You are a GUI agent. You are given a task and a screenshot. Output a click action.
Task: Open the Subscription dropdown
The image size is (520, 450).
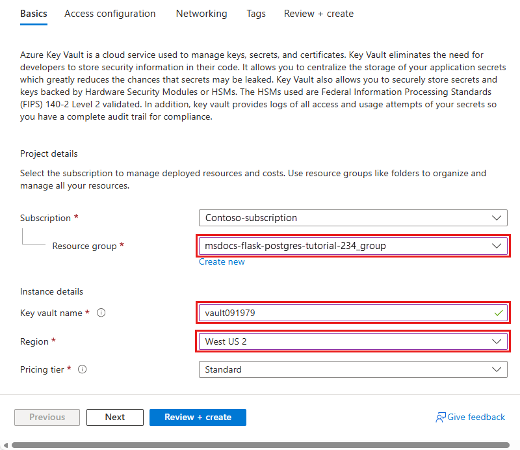353,218
